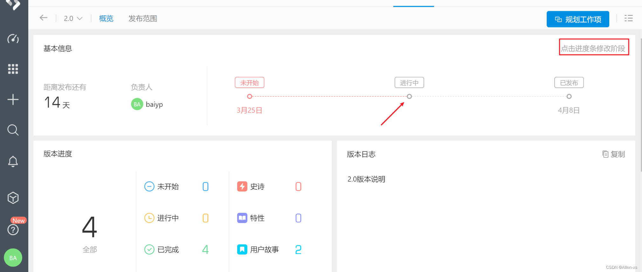Click the 14天 days remaining value
The image size is (642, 272).
pos(57,103)
